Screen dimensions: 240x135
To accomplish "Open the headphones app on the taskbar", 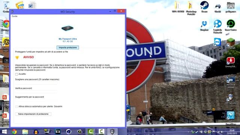I will (x=36, y=132).
